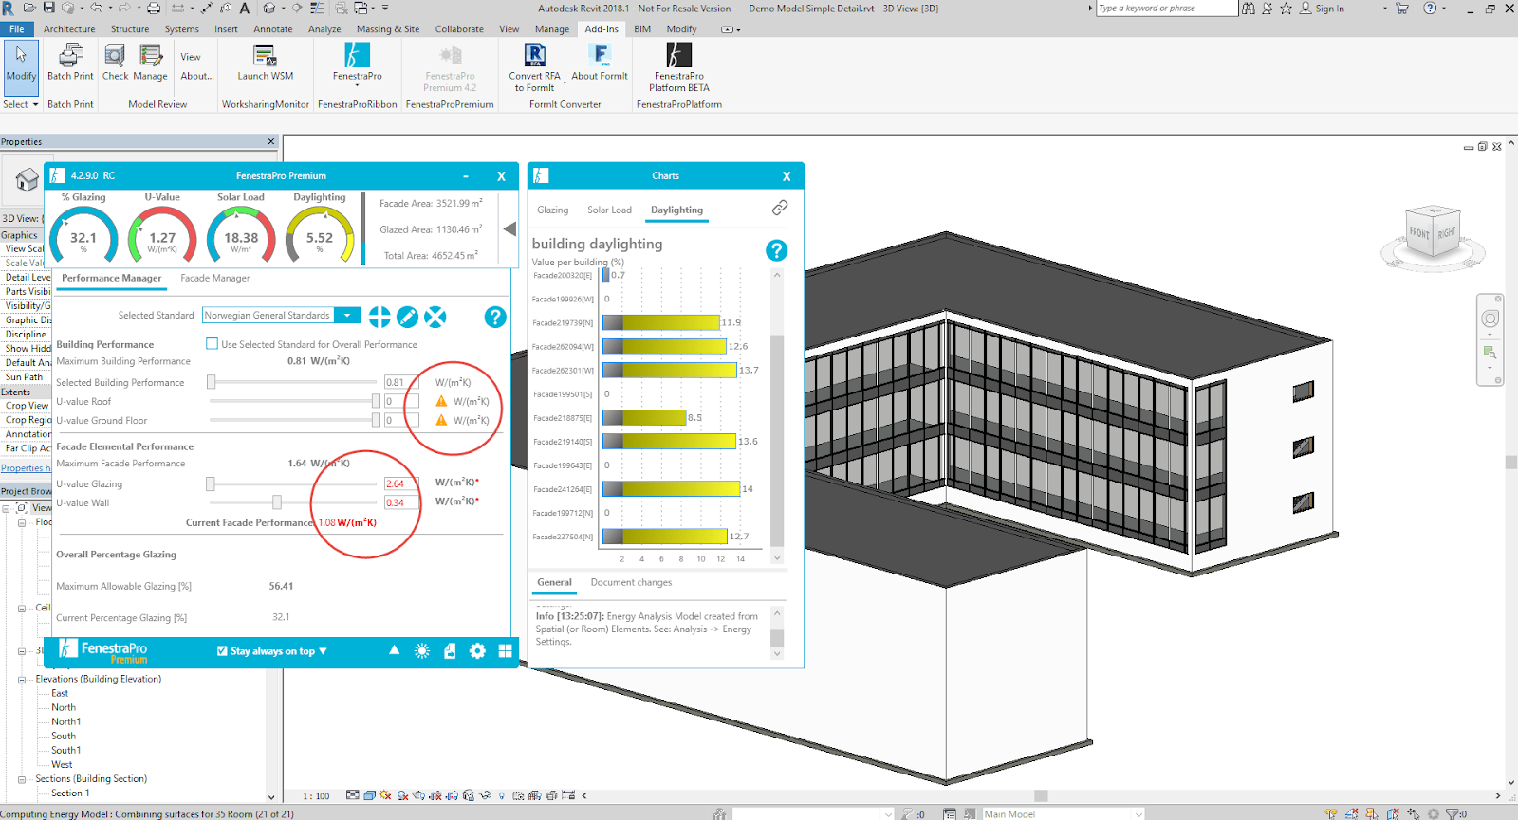Click the Favorites star icon in title bar
This screenshot has width=1518, height=820.
[1286, 9]
